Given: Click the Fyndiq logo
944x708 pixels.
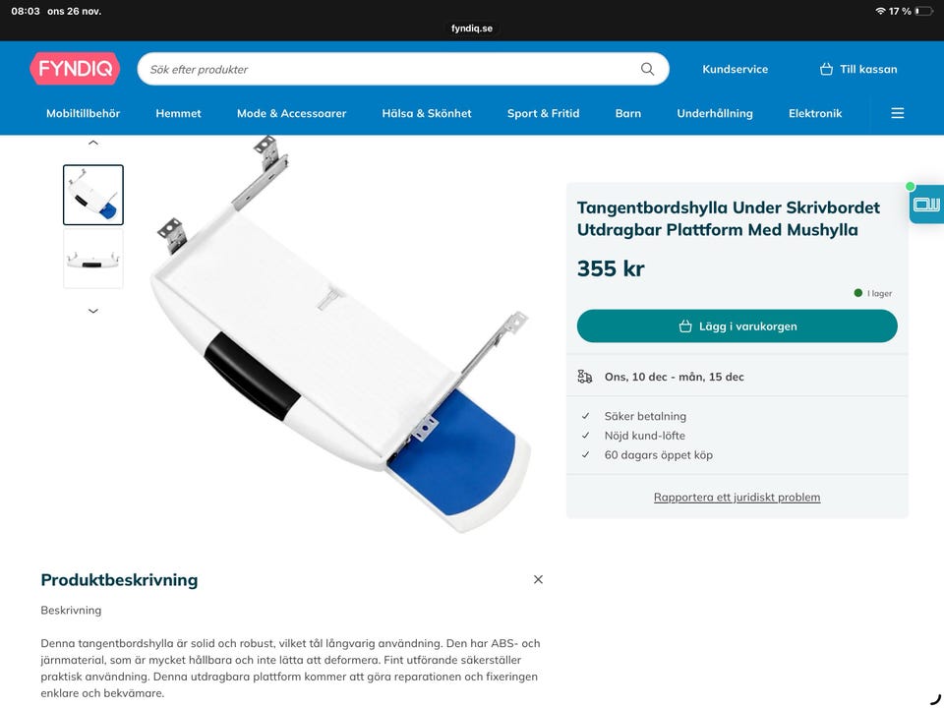Looking at the screenshot, I should pos(75,69).
